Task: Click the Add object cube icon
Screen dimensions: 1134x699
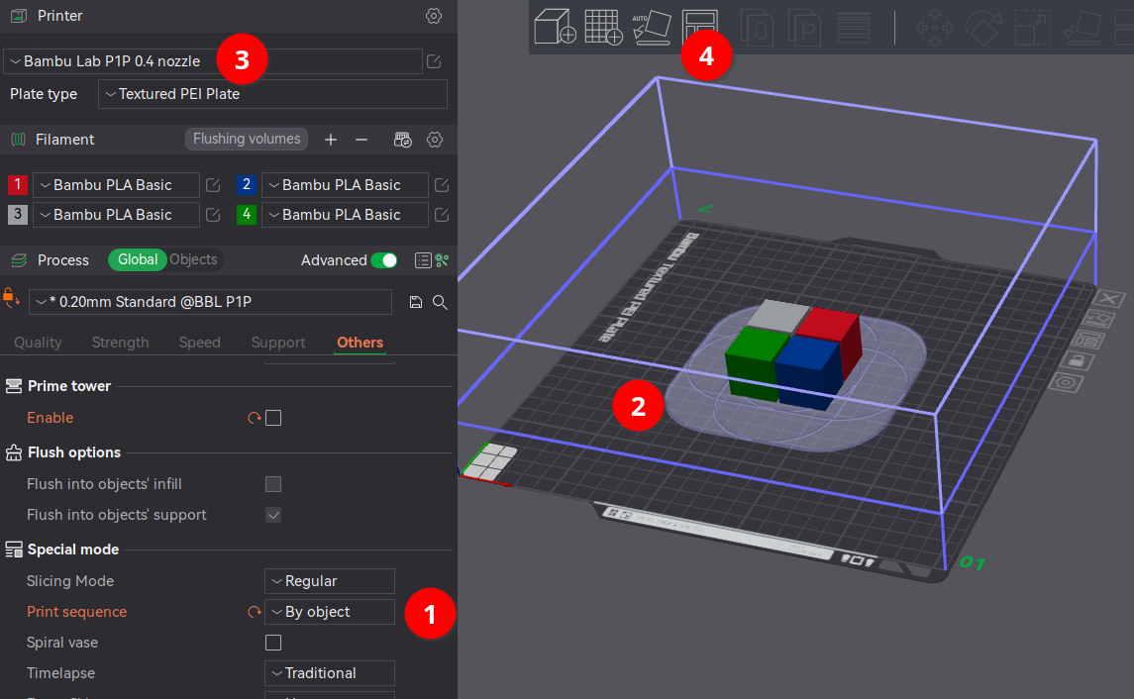Action: coord(555,27)
